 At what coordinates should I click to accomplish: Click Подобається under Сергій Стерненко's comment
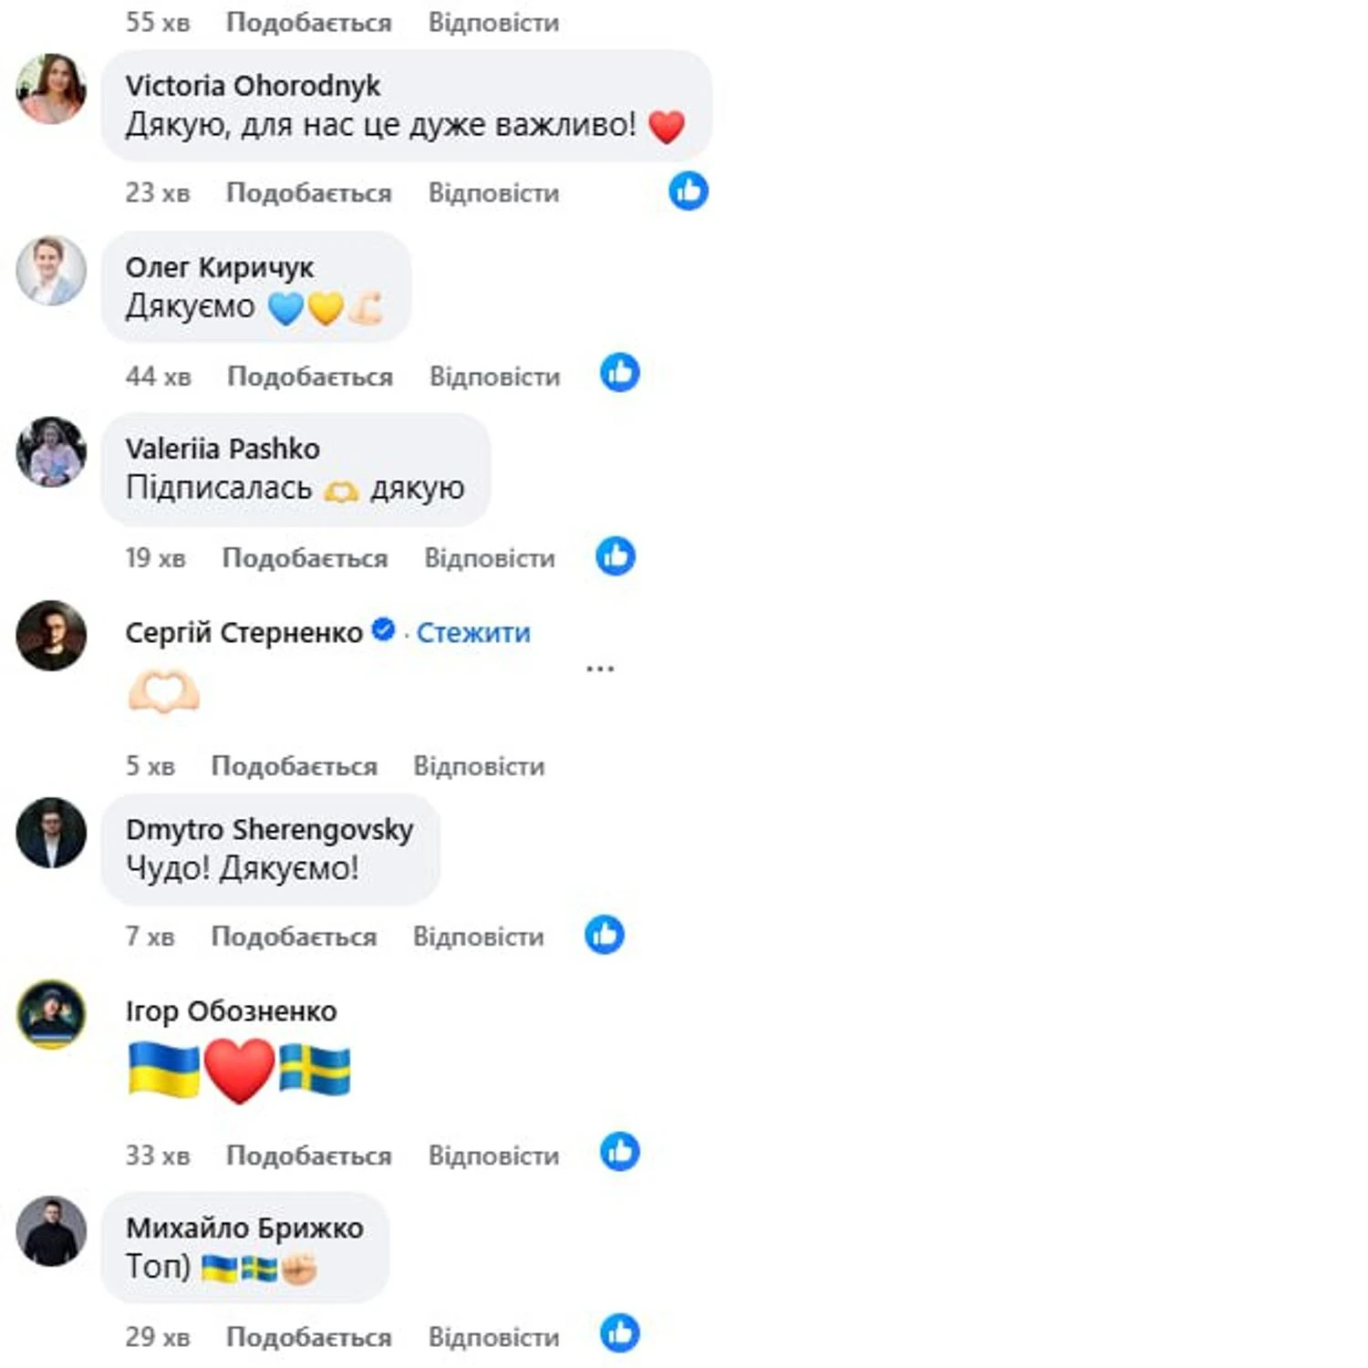(x=295, y=766)
